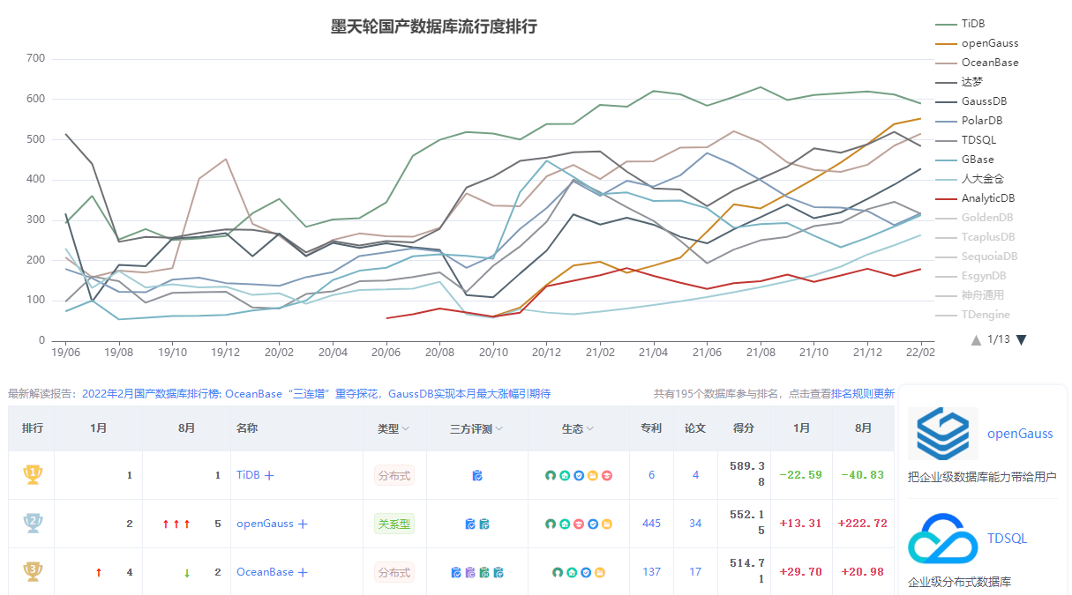The image size is (1072, 595).
Task: Click the green ecosystem icon in openGauss row
Action: [x=551, y=524]
